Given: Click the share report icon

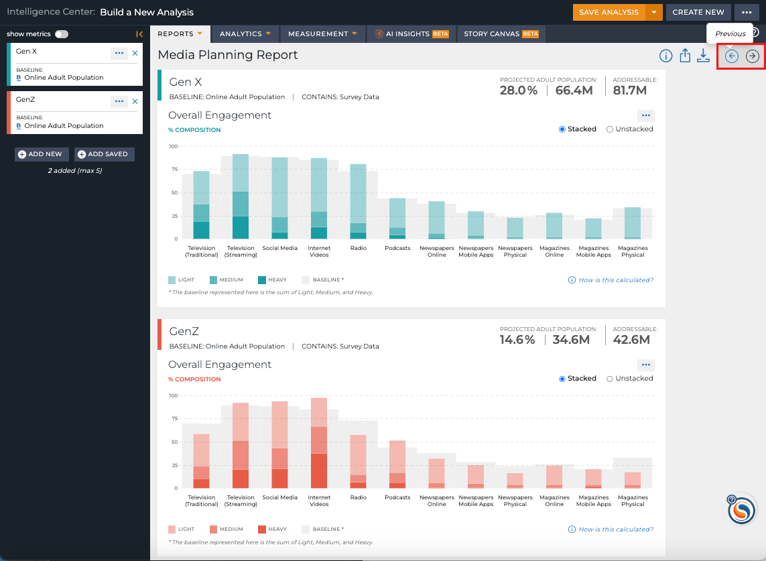Looking at the screenshot, I should [x=685, y=56].
